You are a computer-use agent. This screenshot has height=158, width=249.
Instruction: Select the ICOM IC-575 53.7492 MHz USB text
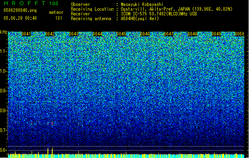click(x=159, y=14)
